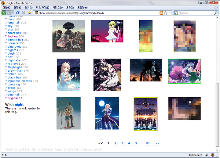Click the "Click to save" status bar item
The width and height of the screenshot is (220, 158).
(x=196, y=155)
